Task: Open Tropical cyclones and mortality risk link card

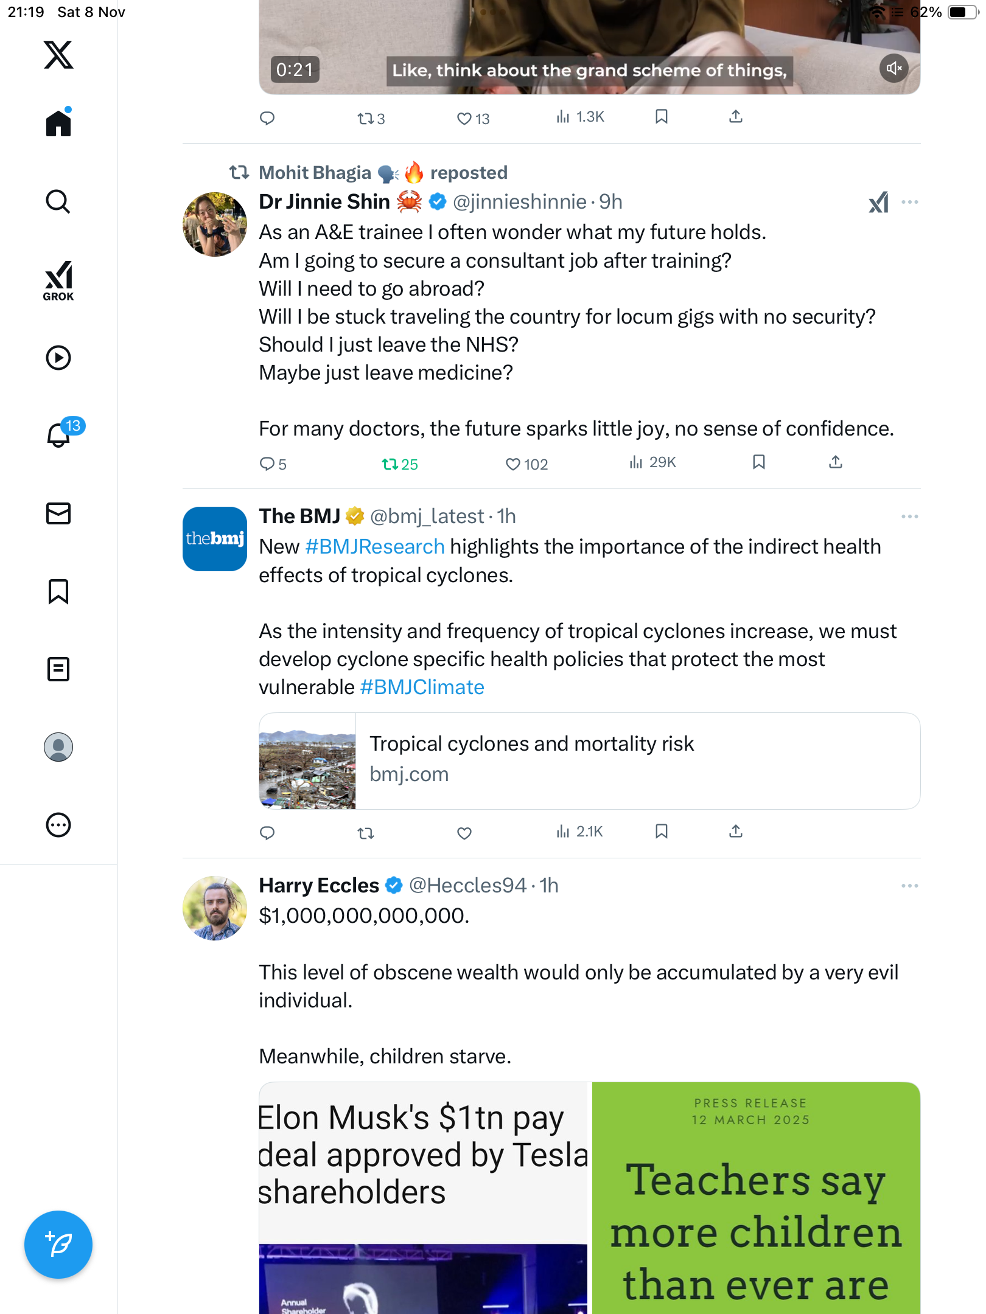Action: click(589, 760)
